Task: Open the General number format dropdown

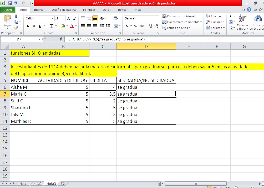Action: click(x=141, y=18)
